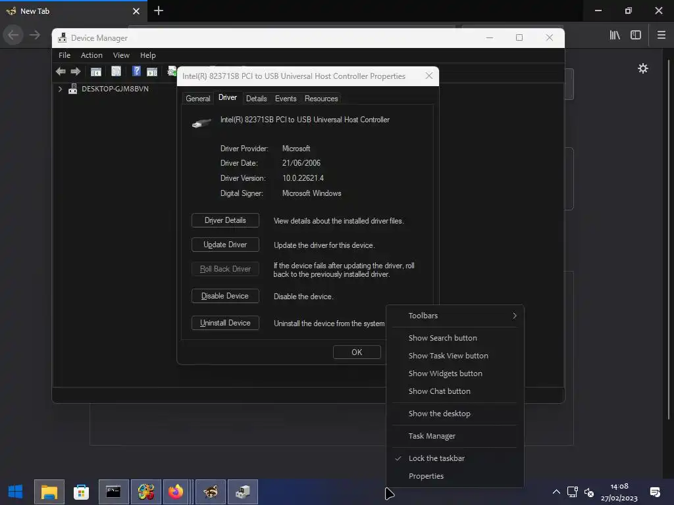Expand the Toolbars submenu arrow
This screenshot has height=505, width=674.
click(x=514, y=316)
